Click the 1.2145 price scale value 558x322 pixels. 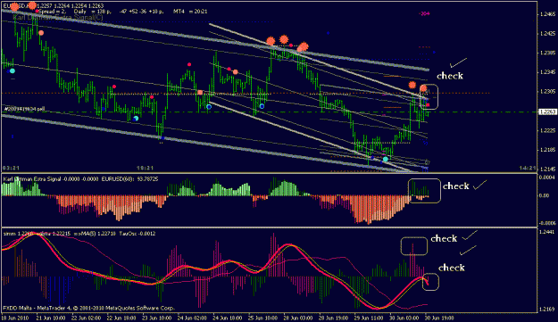tap(547, 169)
